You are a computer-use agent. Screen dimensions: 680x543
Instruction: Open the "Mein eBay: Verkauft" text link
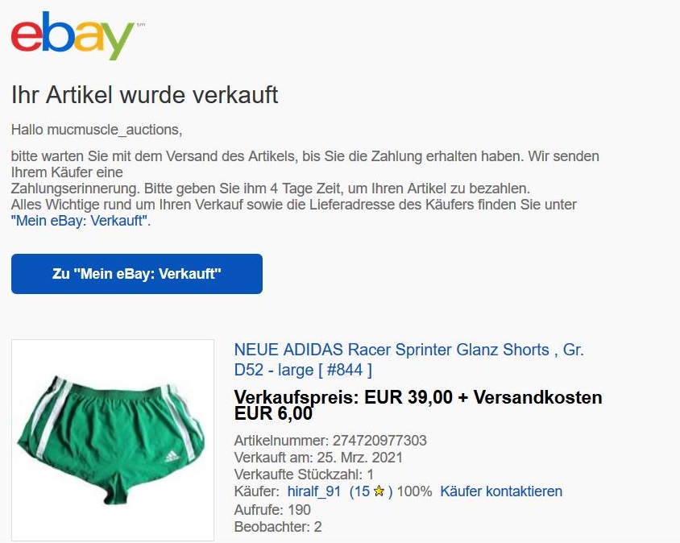80,221
